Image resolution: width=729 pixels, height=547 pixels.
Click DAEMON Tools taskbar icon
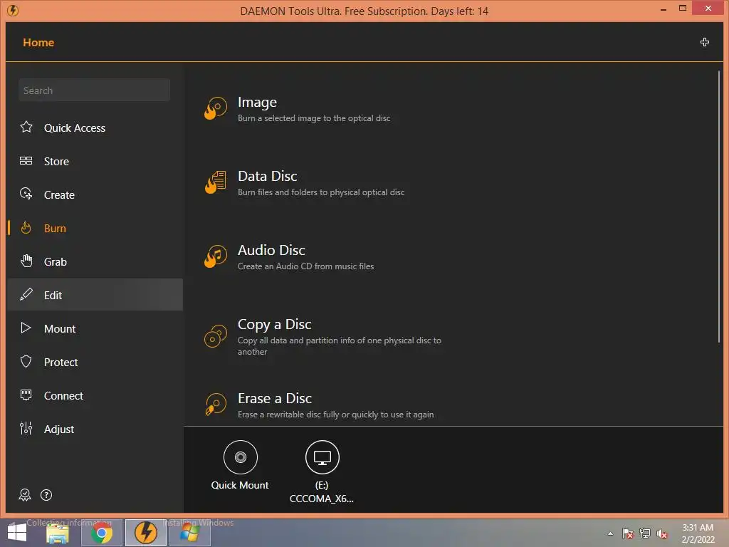tap(145, 533)
